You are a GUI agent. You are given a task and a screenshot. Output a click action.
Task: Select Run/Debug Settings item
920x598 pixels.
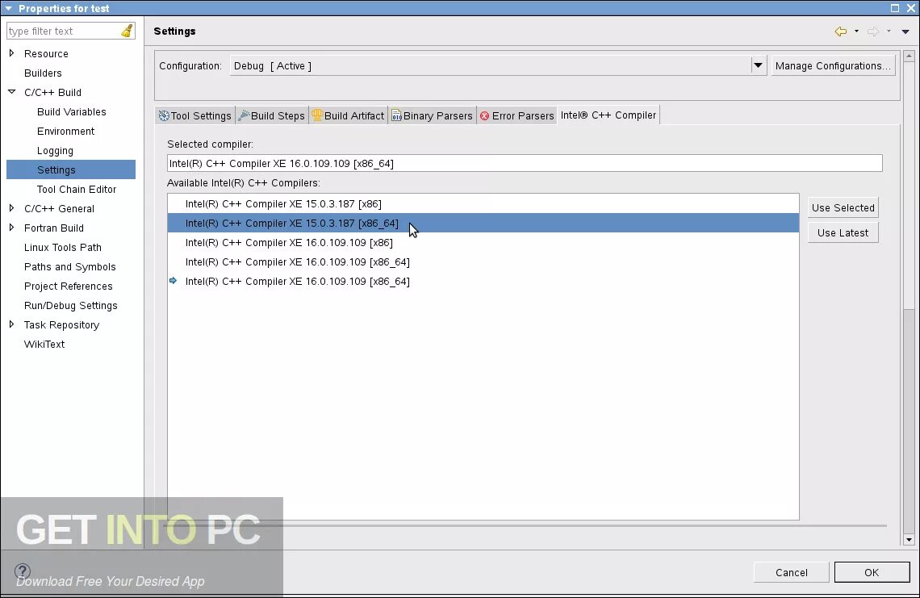pos(70,305)
